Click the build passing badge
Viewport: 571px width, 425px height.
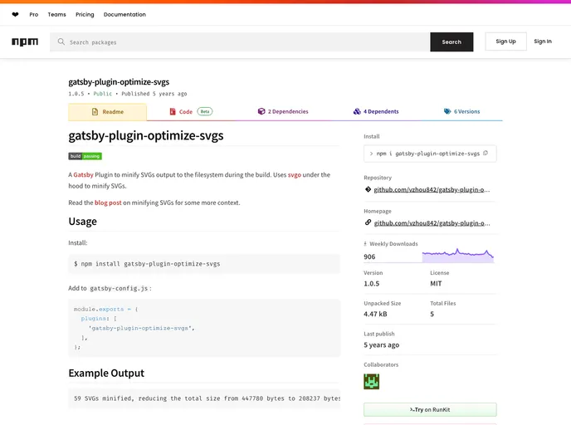point(85,156)
